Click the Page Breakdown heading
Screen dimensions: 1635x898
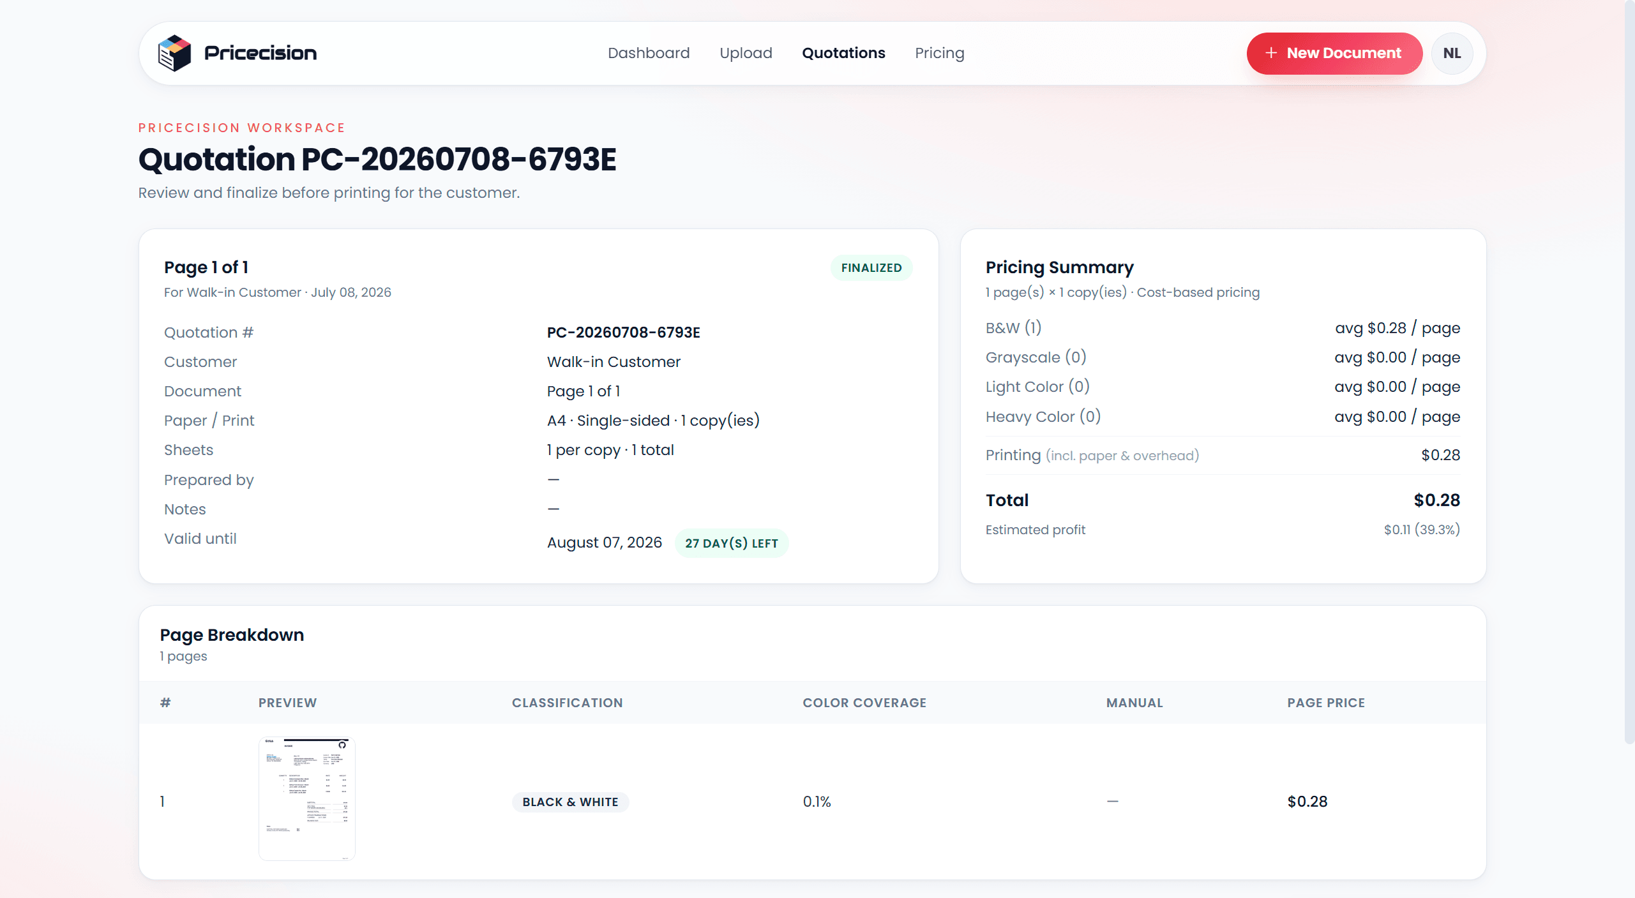pyautogui.click(x=232, y=635)
